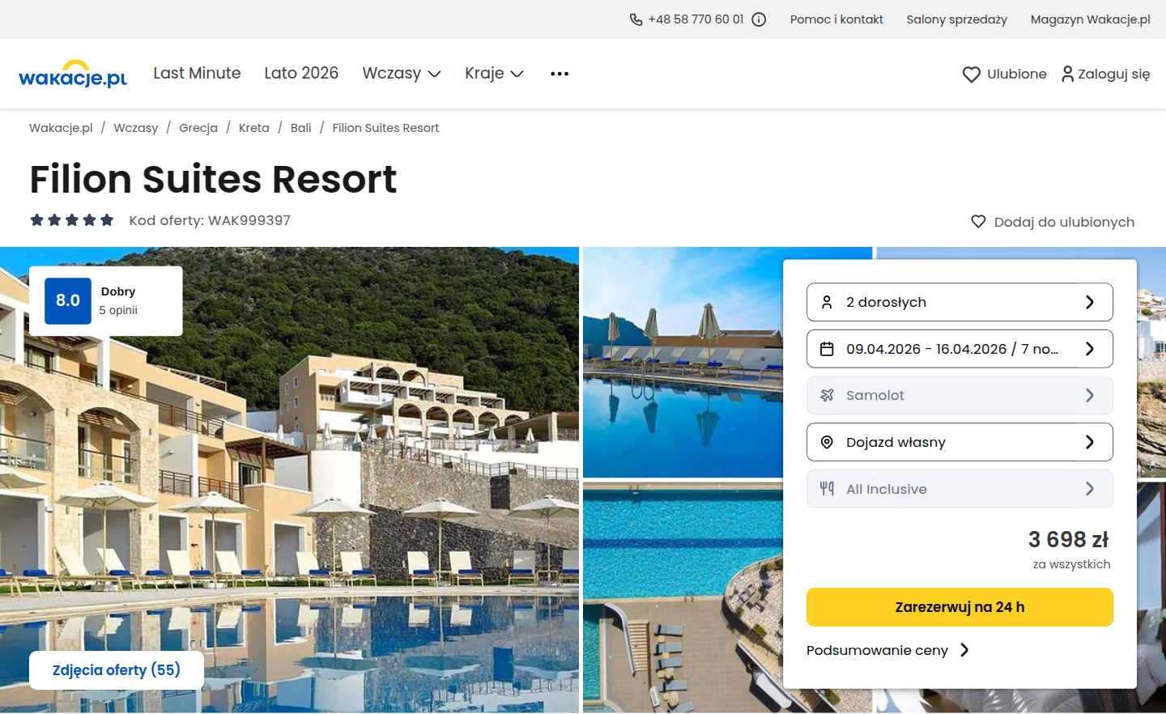Screen dimensions: 1166x714
Task: Open Ulubione heart icon in header
Action: pos(972,74)
